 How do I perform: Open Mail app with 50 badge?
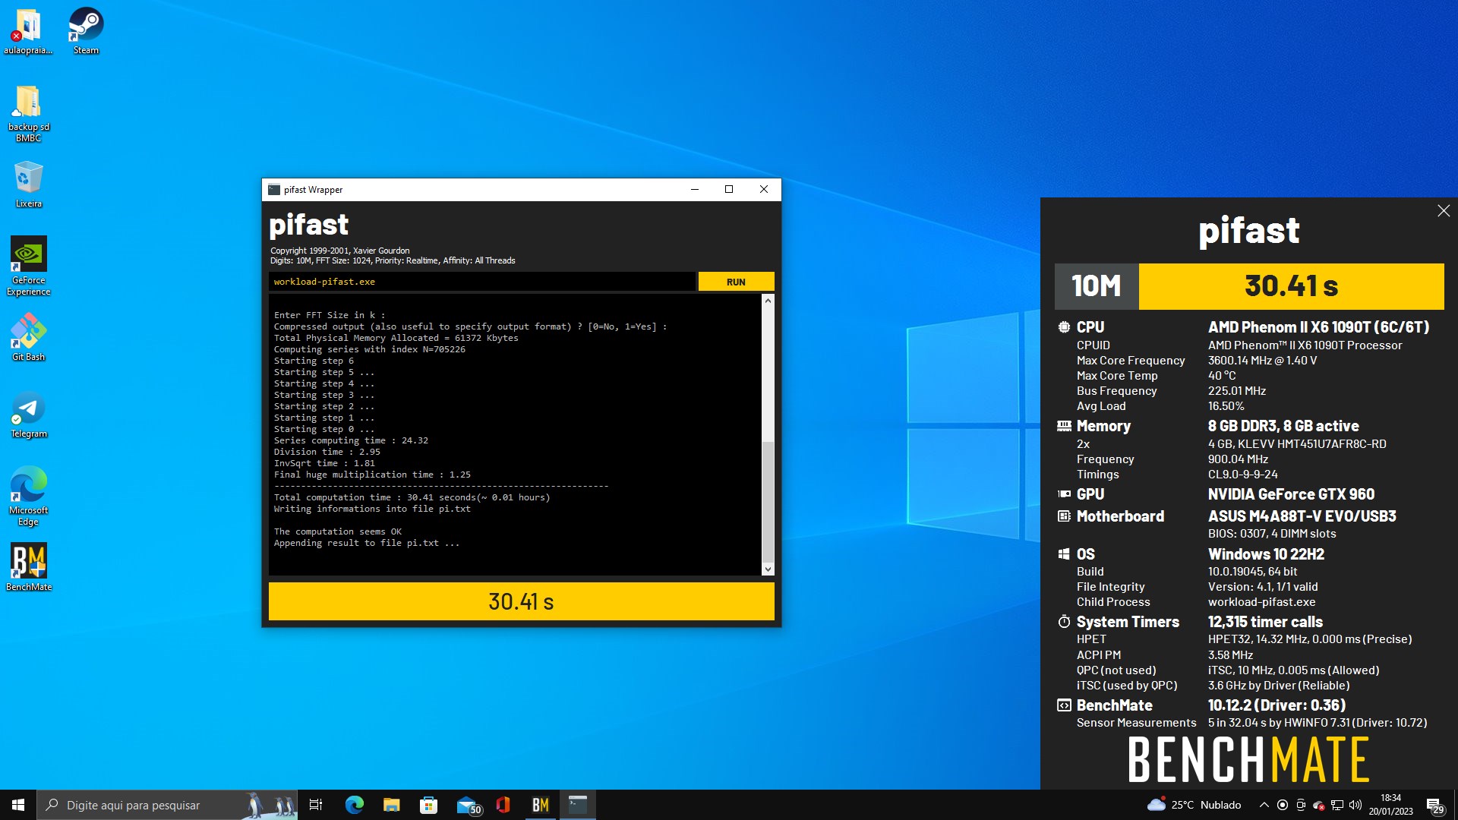pos(468,805)
